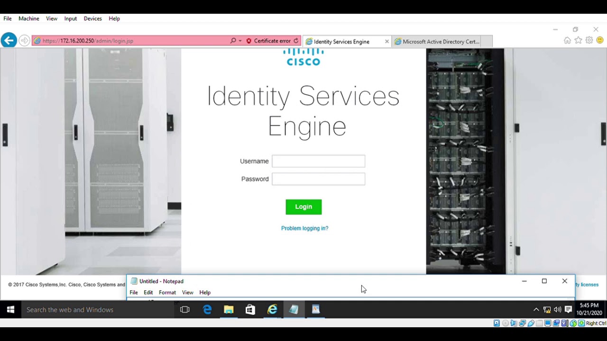The height and width of the screenshot is (341, 607).
Task: Open the last running app taskbar icon
Action: pos(316,310)
